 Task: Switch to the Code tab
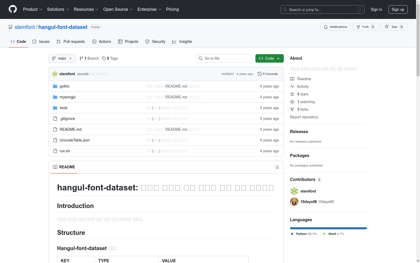tap(18, 42)
